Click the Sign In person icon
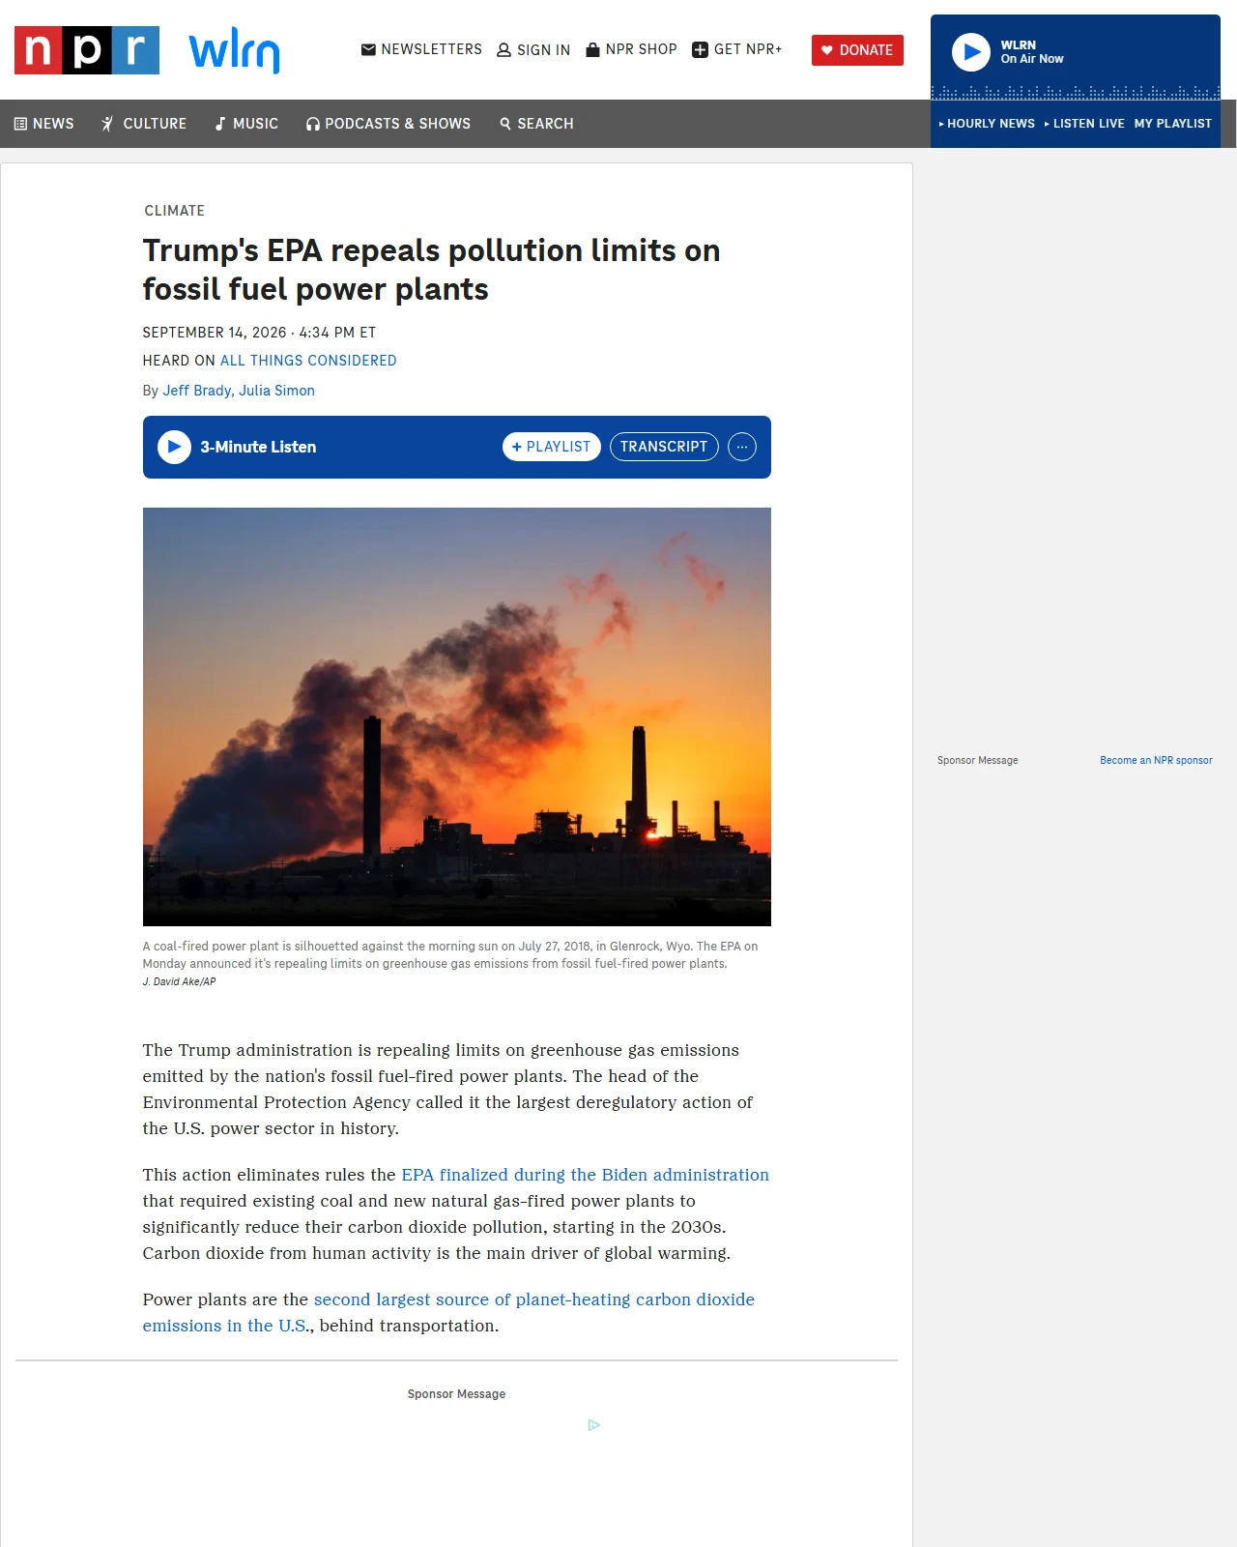 [x=503, y=50]
